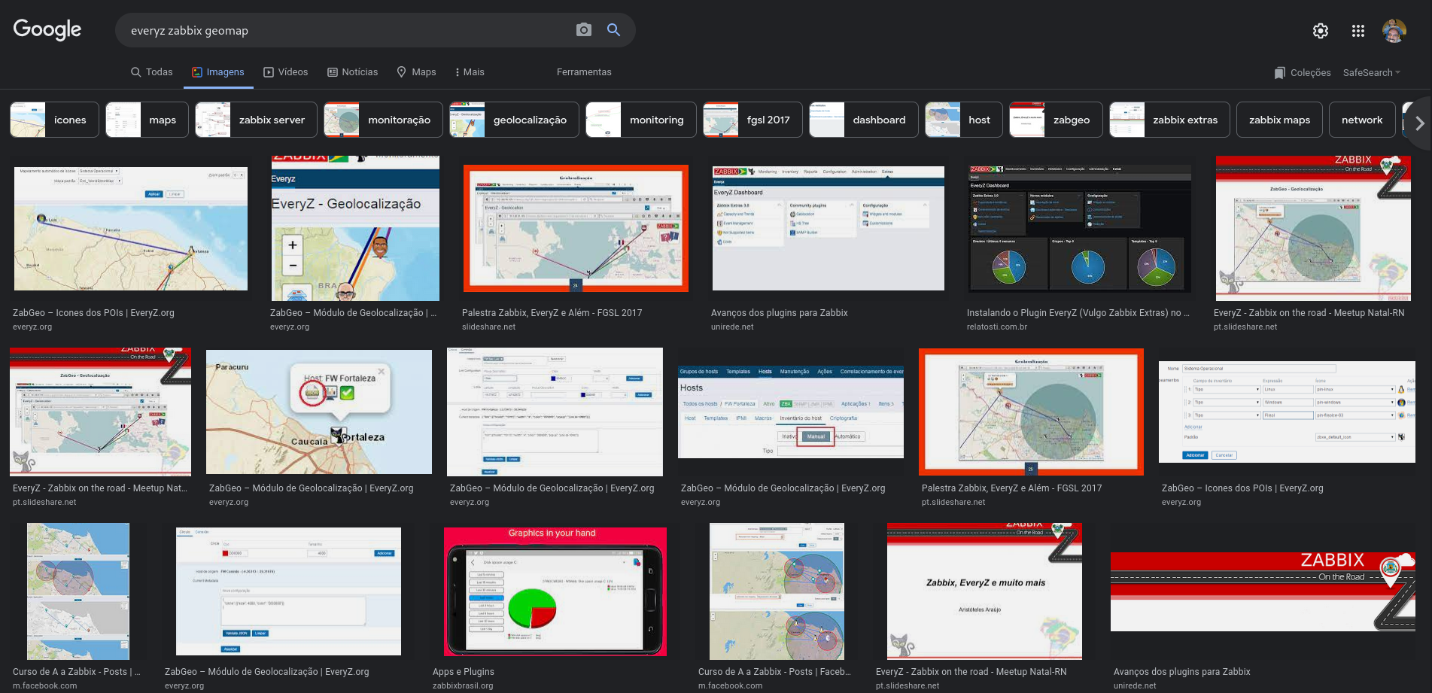Filter by the icones chip

pos(54,120)
